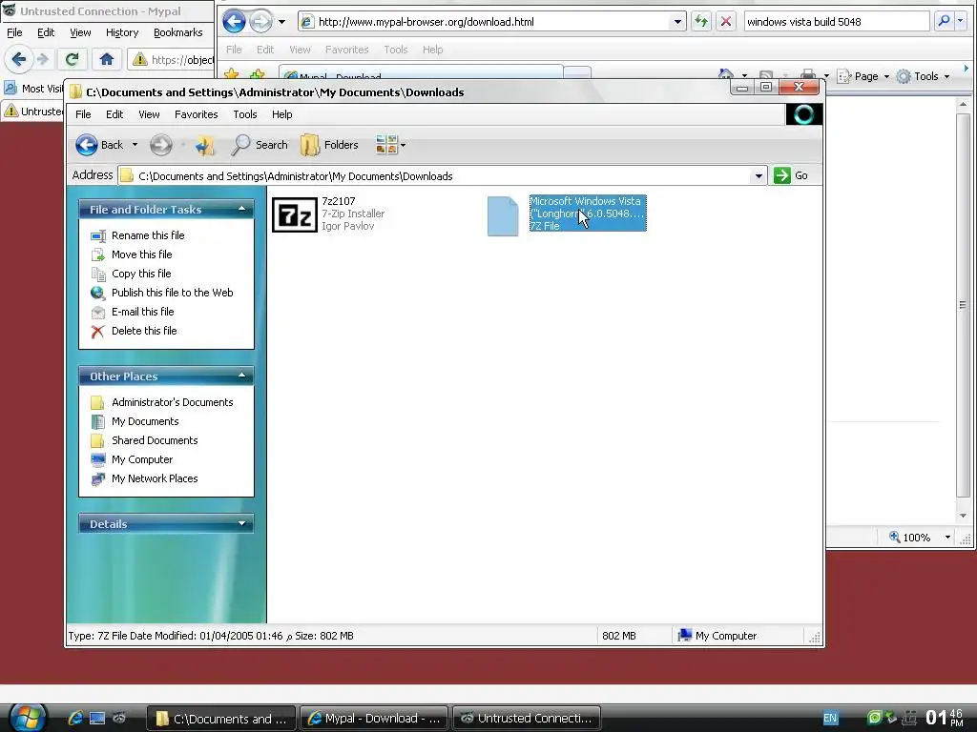Screen dimensions: 977x732
Task: Click the green Go arrow button
Action: click(x=782, y=175)
